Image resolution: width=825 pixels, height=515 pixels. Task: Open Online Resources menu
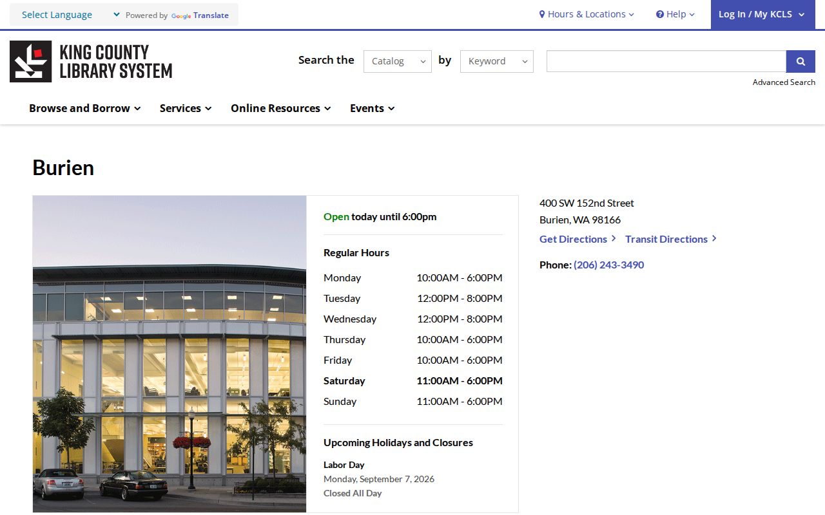point(281,108)
